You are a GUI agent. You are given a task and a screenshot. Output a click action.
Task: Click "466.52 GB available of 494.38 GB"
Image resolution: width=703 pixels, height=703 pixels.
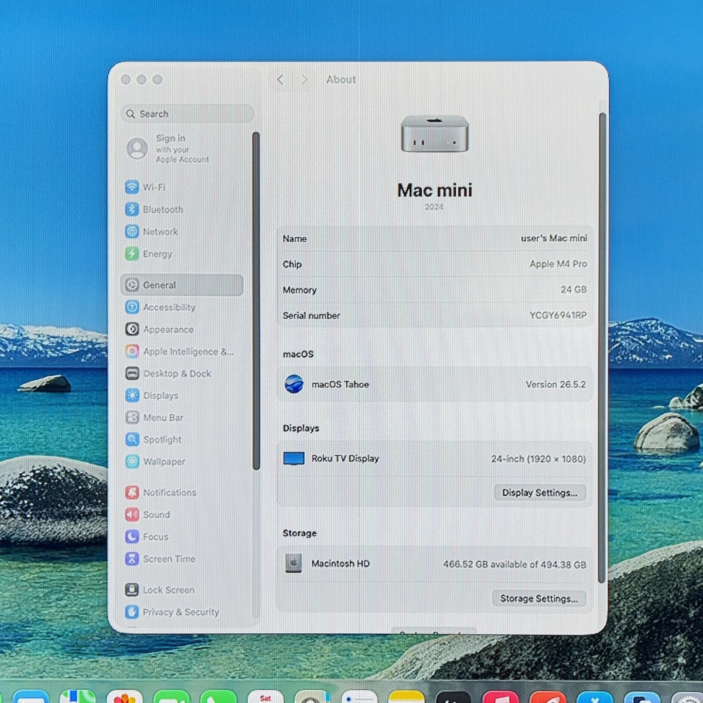point(514,564)
